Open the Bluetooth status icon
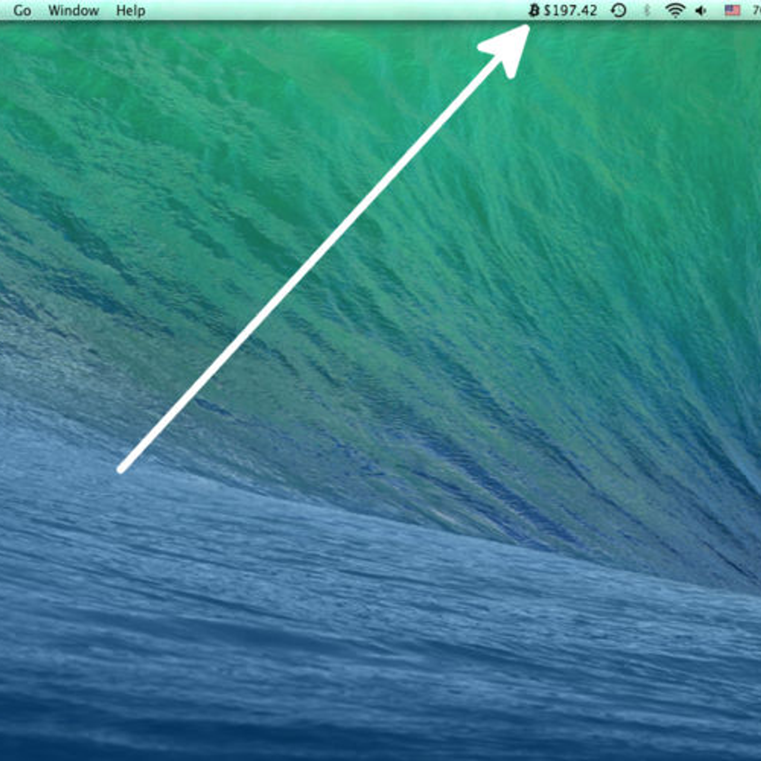The width and height of the screenshot is (761, 761). point(646,10)
